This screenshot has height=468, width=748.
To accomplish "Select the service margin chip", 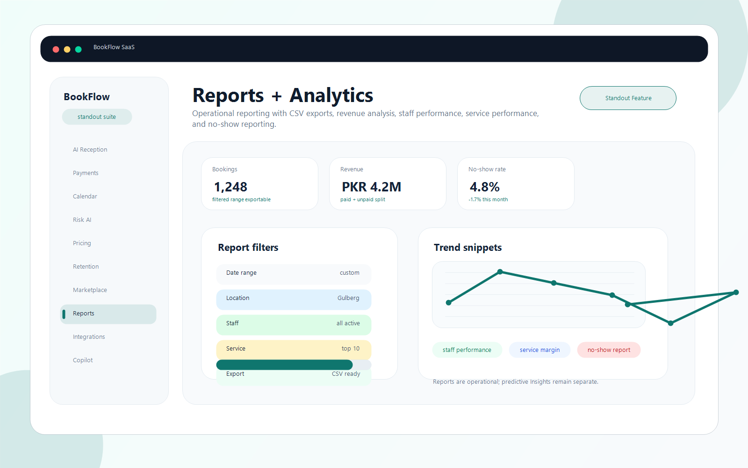I will (539, 350).
